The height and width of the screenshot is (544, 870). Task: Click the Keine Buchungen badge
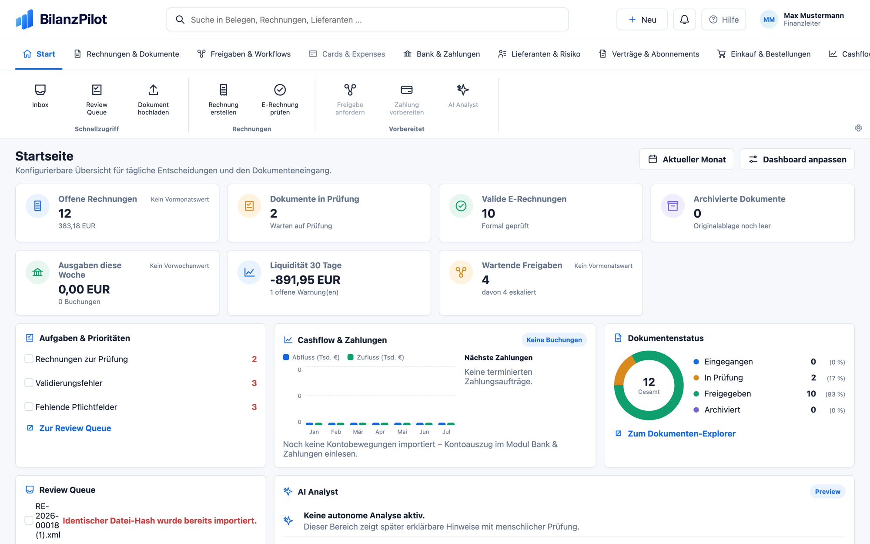[554, 340]
